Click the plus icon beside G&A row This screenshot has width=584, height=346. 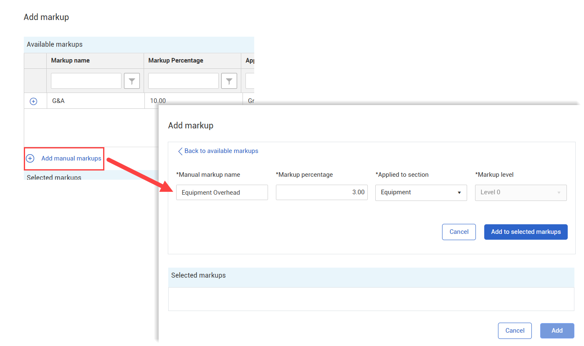(33, 101)
